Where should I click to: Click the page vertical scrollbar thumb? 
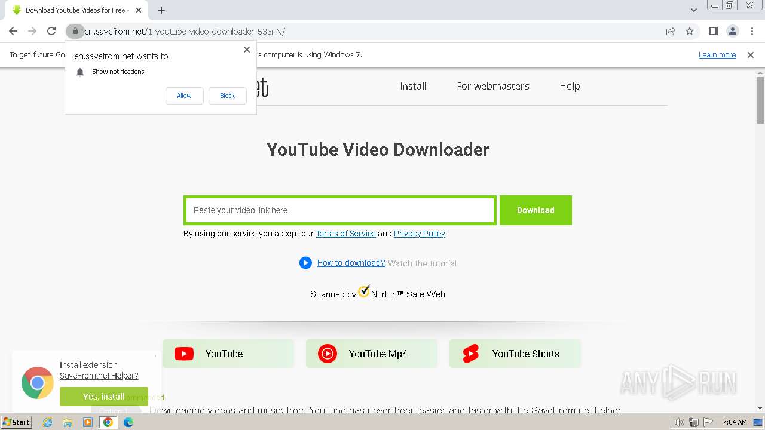(x=760, y=100)
